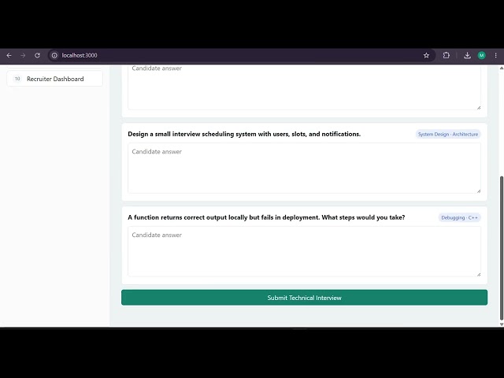The height and width of the screenshot is (378, 504).
Task: Open the browser three-dot menu
Action: pos(495,55)
